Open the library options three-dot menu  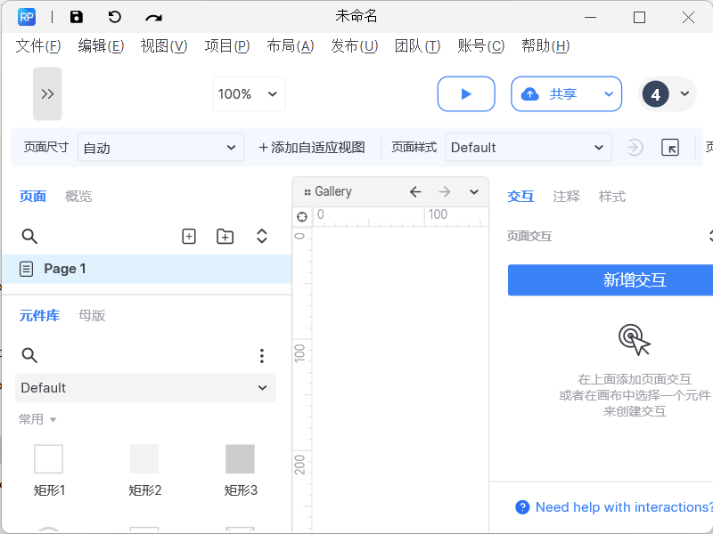coord(261,355)
